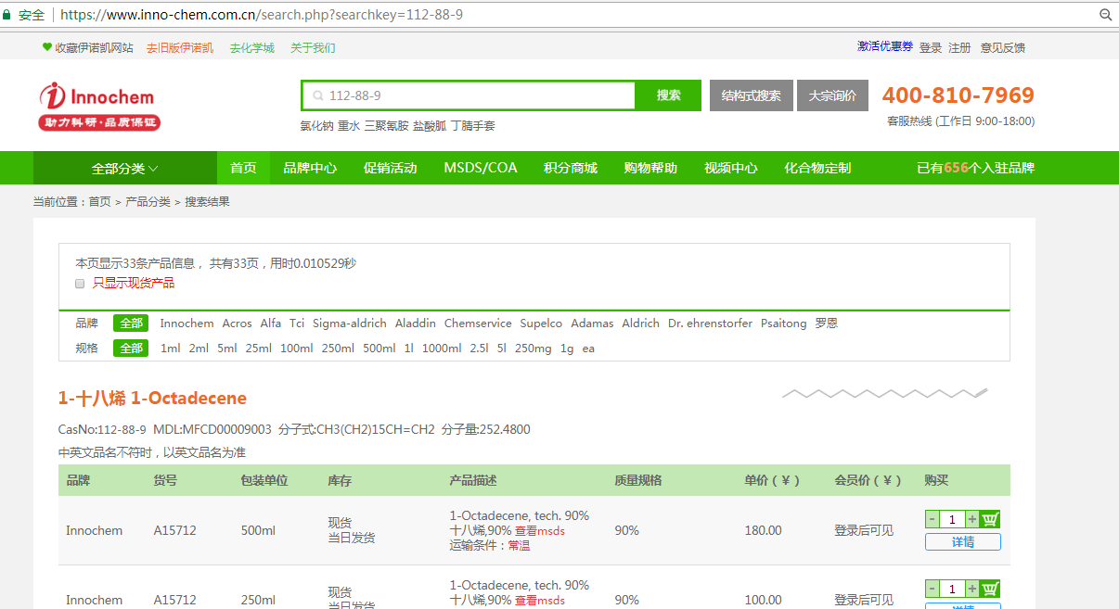Add first 500ml product to the cart
Screen dimensions: 1119x609
tap(990, 519)
